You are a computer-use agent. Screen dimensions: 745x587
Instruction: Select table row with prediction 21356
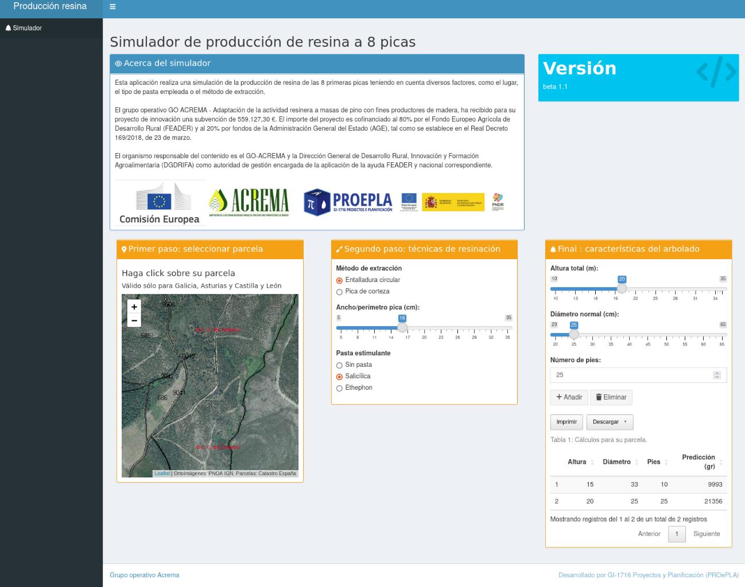638,502
